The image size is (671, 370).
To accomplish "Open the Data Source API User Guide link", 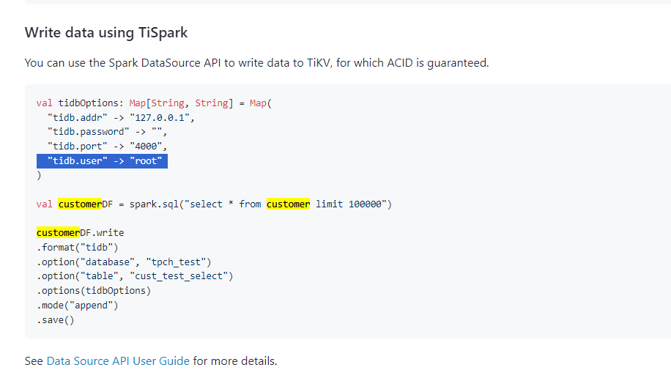I will tap(118, 361).
